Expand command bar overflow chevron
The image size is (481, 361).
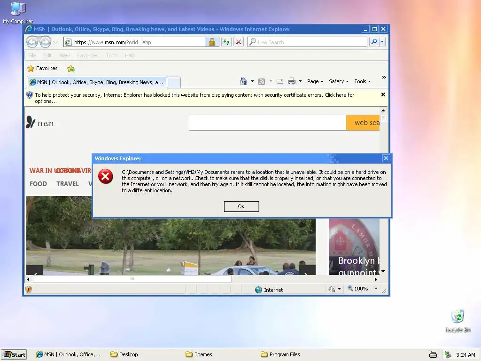384,78
